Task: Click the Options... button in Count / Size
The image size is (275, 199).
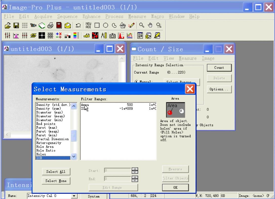Action: 219,89
